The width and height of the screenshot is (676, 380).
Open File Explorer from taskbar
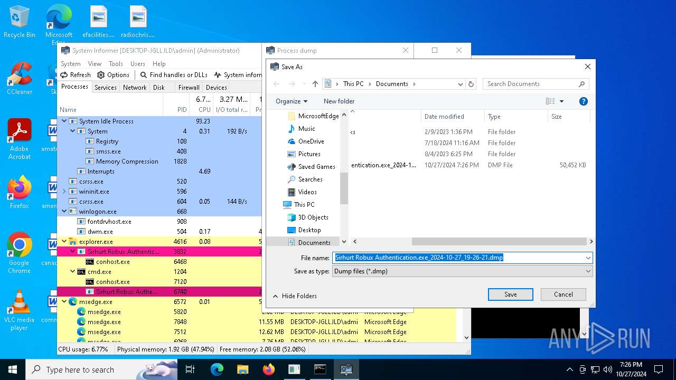click(x=242, y=369)
